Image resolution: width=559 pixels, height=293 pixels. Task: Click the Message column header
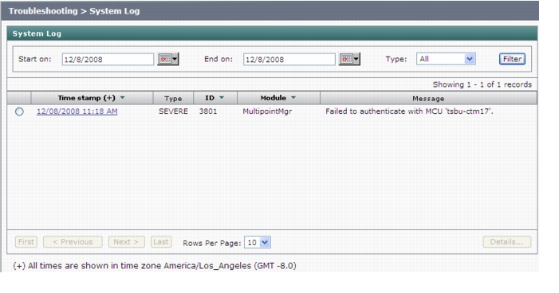[x=428, y=98]
